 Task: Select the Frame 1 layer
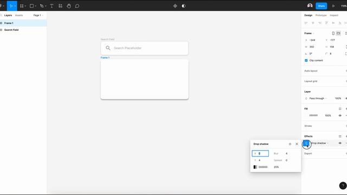pyautogui.click(x=23, y=23)
